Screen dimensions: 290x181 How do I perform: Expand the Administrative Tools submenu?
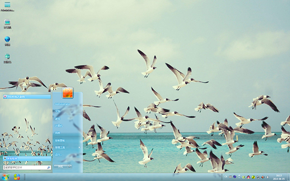point(67,148)
